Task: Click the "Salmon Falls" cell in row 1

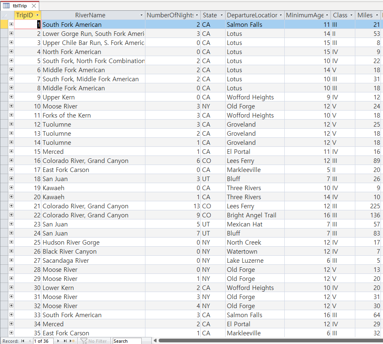Action: point(255,24)
